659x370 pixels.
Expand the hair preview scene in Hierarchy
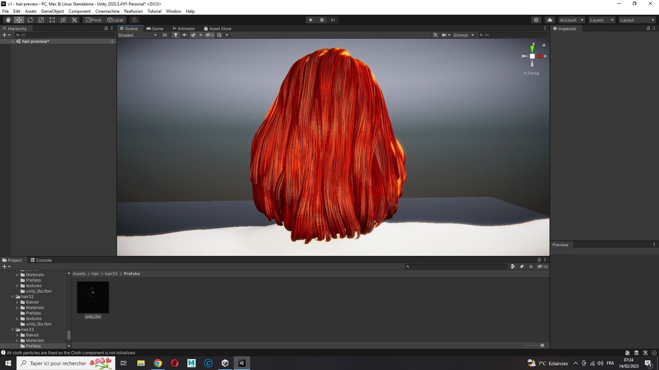(13, 41)
